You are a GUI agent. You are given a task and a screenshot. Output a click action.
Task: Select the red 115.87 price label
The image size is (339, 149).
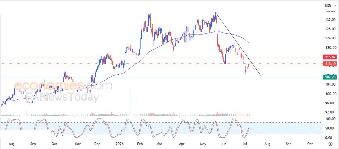coord(330,57)
